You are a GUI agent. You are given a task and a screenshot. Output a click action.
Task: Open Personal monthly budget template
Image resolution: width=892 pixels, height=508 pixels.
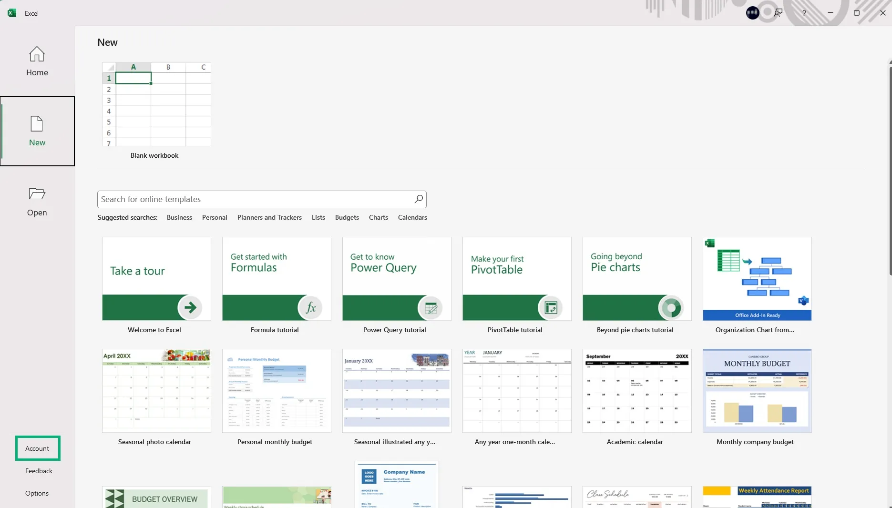277,391
